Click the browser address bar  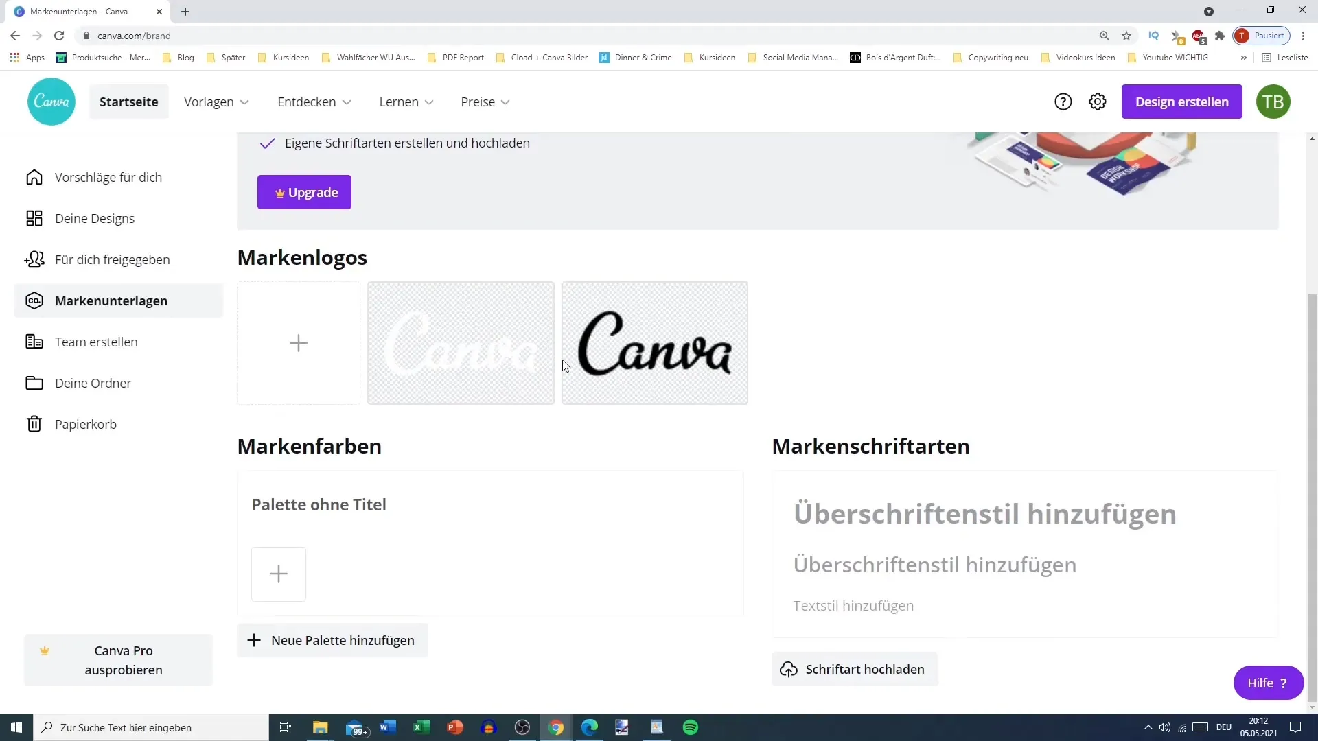point(590,36)
